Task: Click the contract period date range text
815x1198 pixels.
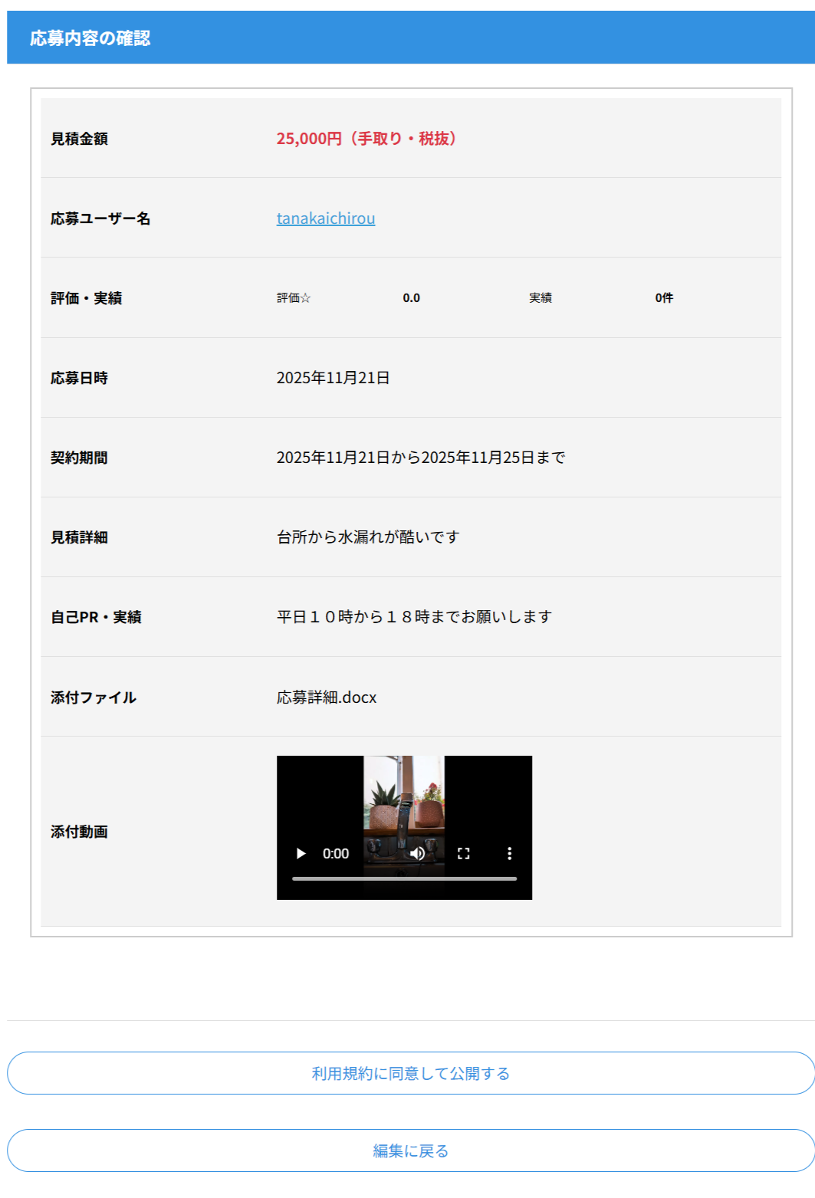Action: [x=420, y=458]
